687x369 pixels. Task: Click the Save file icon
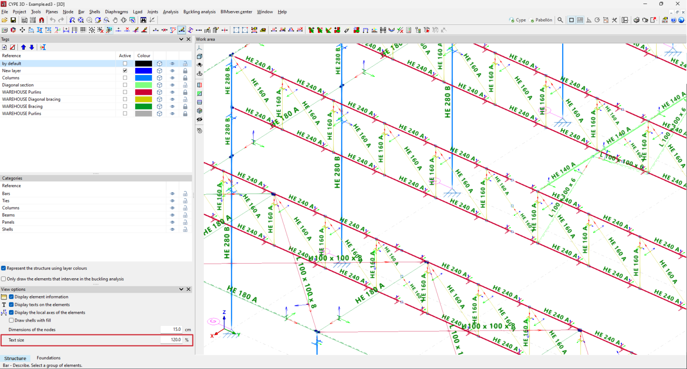[13, 20]
